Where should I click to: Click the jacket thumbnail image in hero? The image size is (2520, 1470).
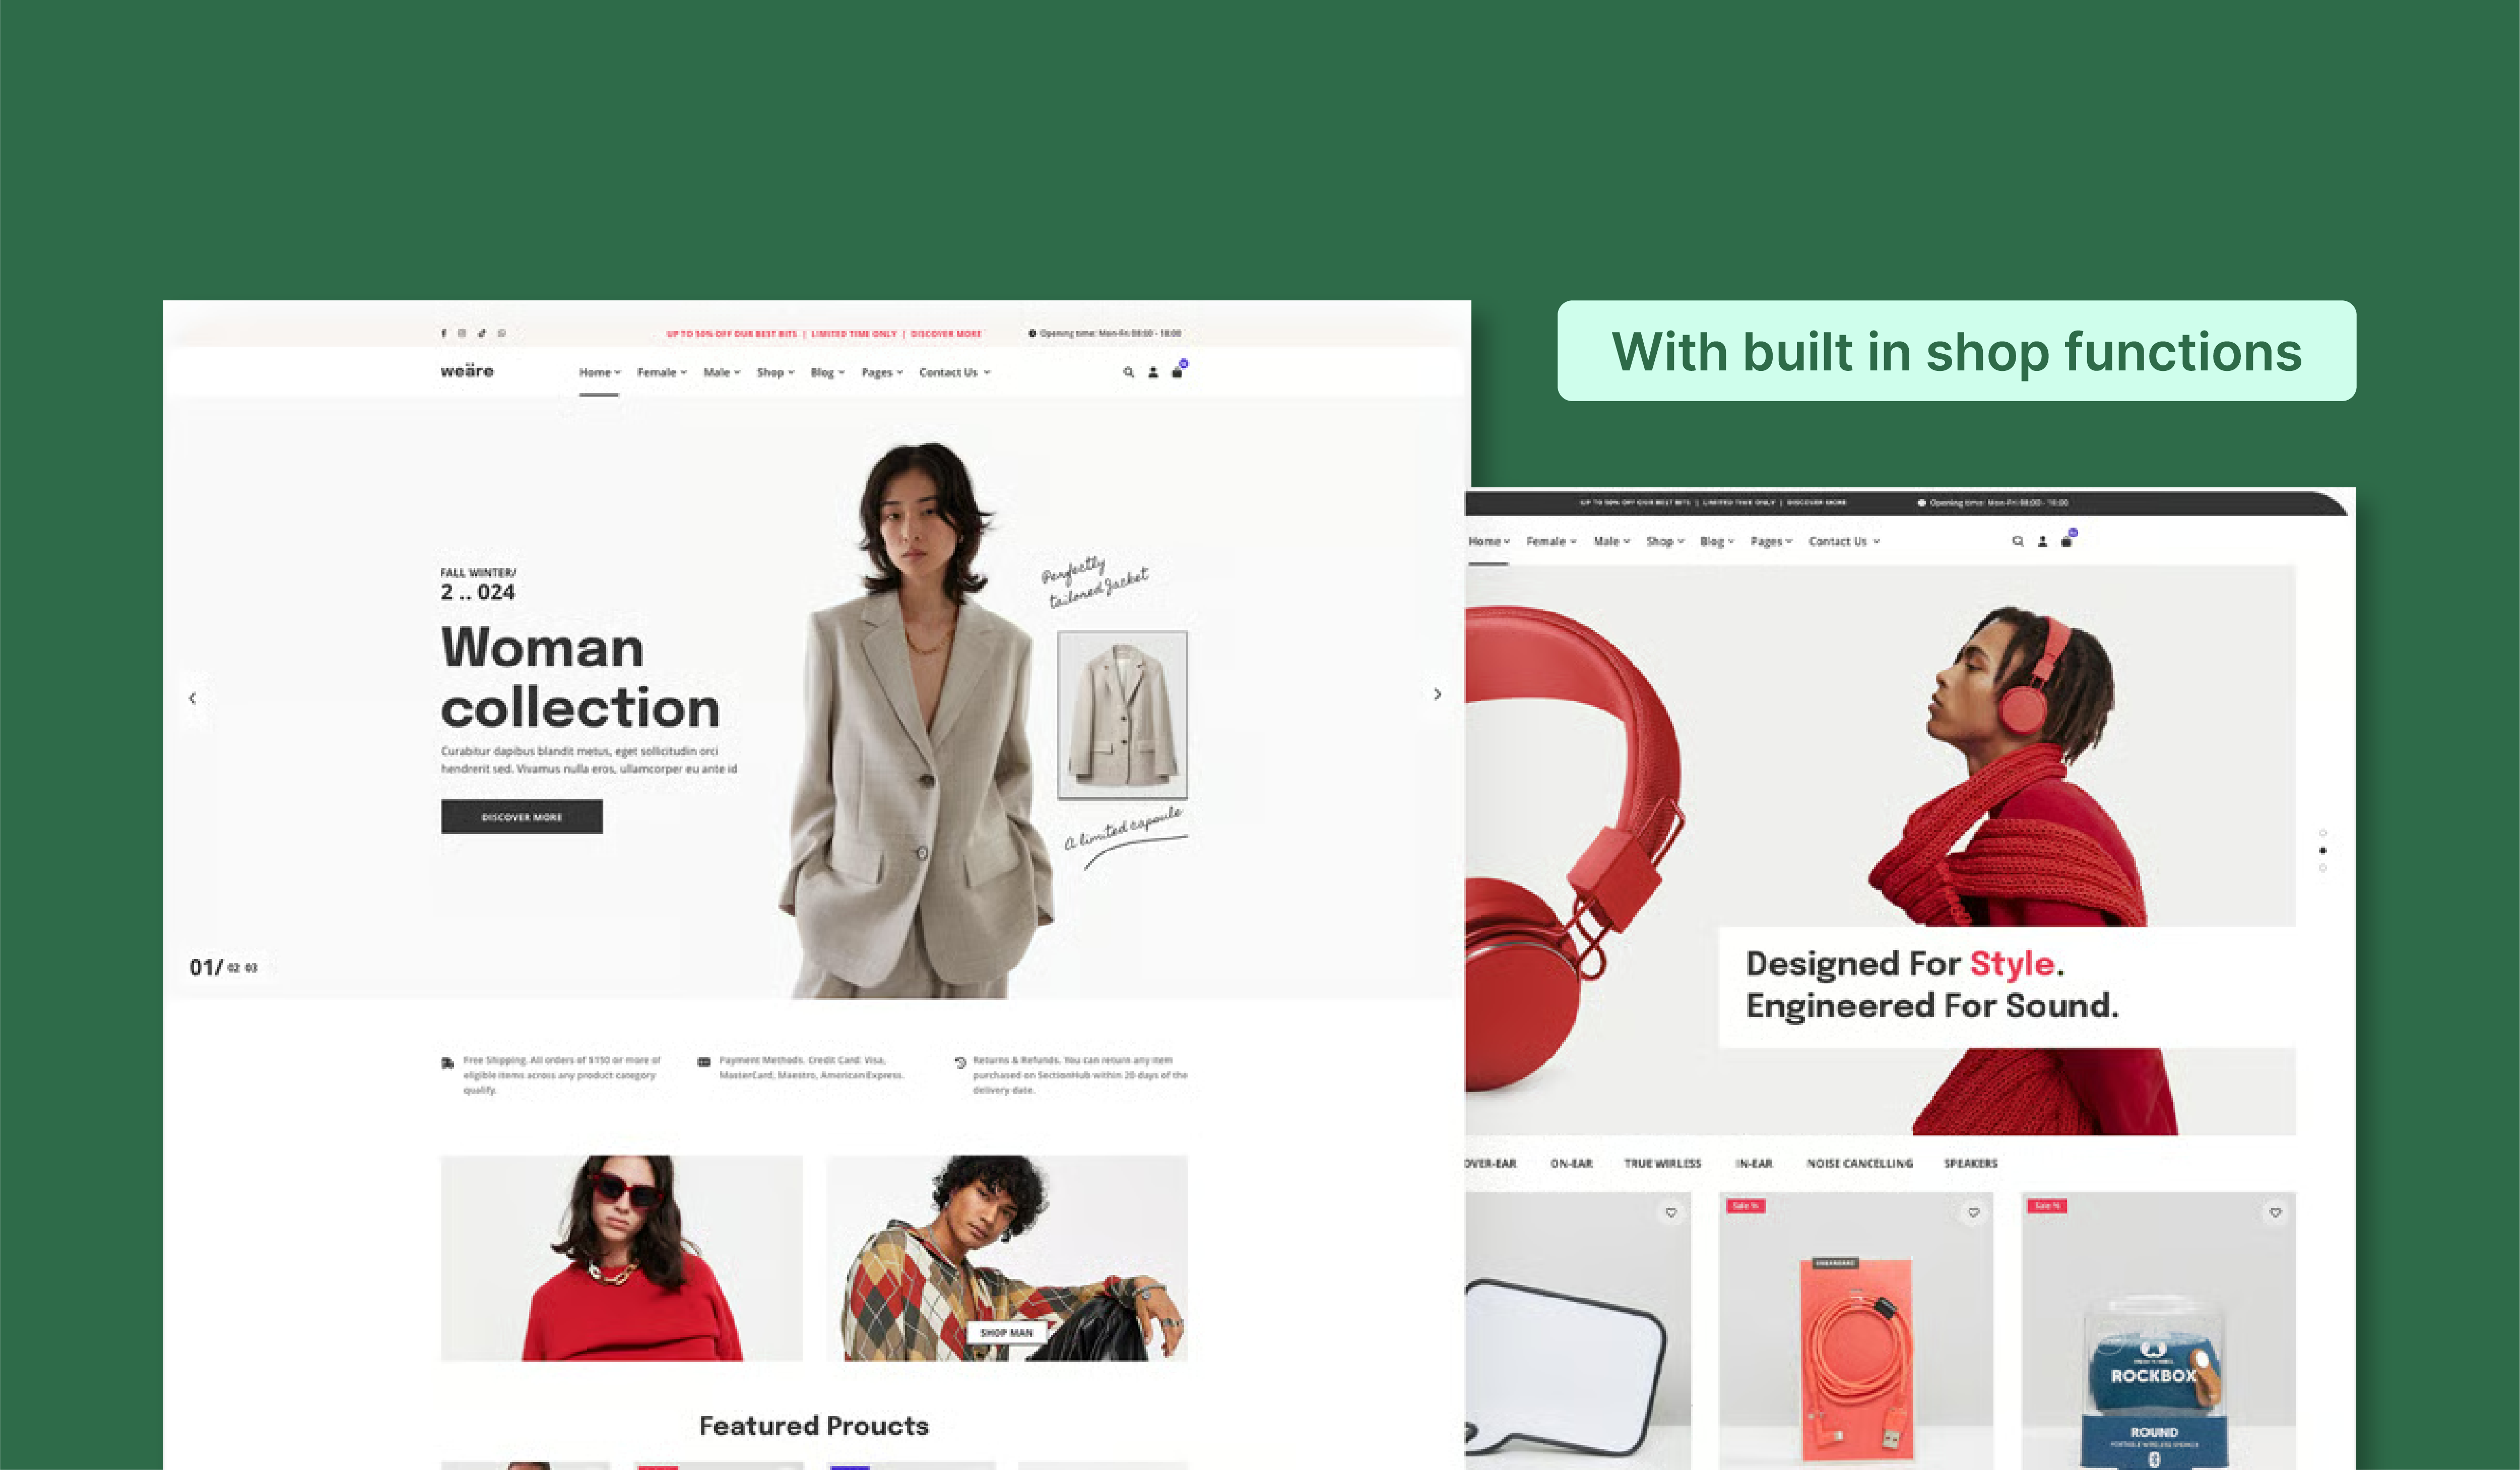(x=1122, y=715)
